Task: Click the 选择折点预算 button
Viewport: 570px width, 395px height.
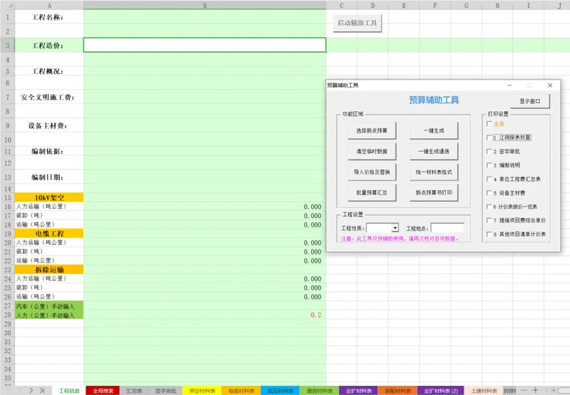Action: (x=371, y=130)
